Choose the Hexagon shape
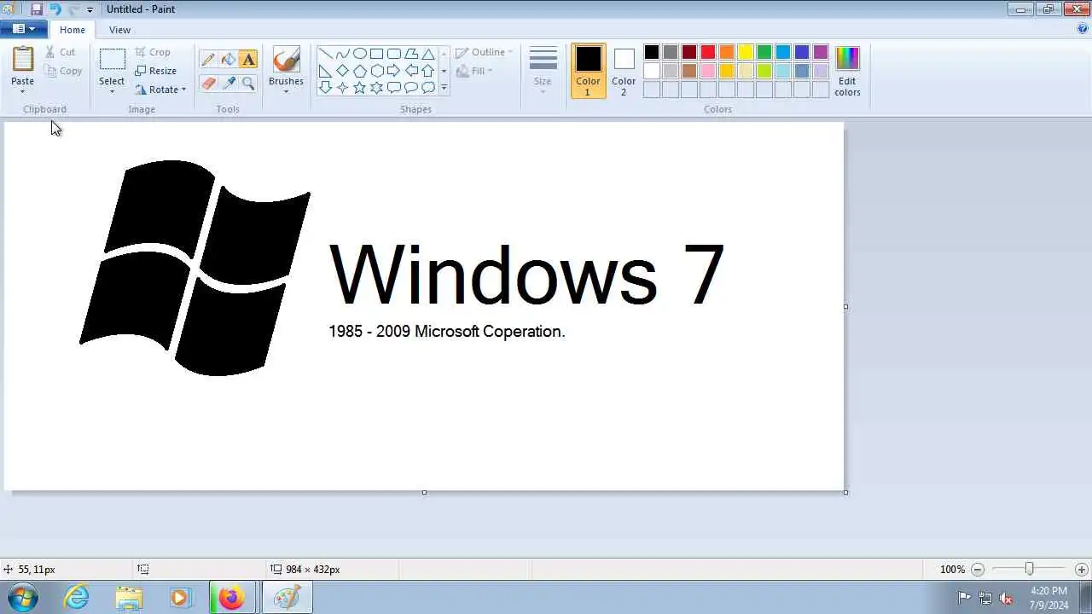 pos(376,71)
